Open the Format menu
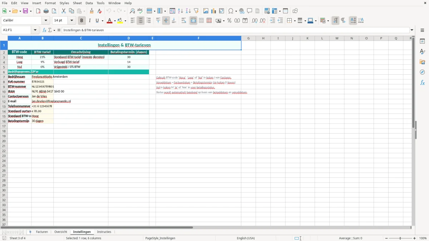Image resolution: width=429 pixels, height=241 pixels. [50, 3]
